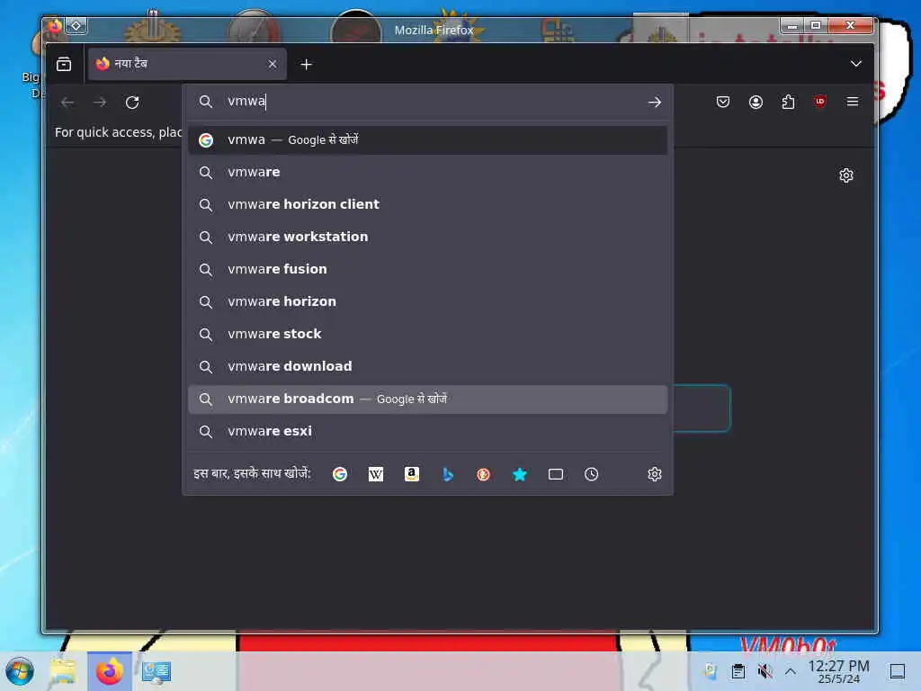Open the Firefox hamburger menu
The height and width of the screenshot is (691, 921).
pos(853,103)
